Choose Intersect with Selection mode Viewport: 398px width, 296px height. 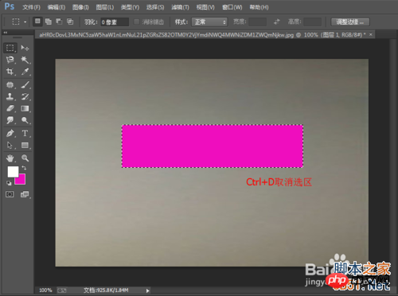click(70, 21)
